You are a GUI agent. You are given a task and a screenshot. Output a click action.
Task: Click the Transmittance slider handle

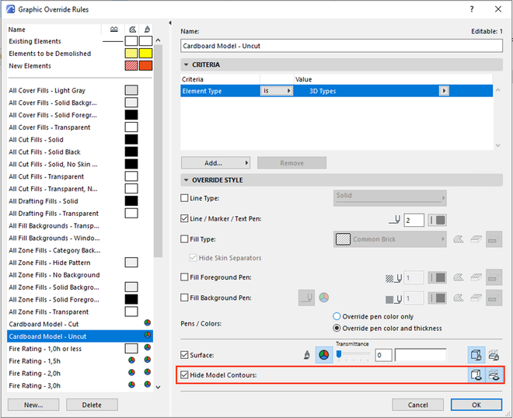339,354
